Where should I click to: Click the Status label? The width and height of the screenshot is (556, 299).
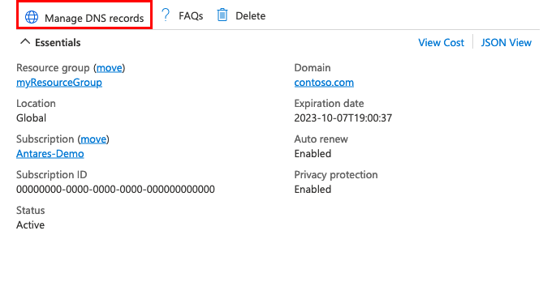pyautogui.click(x=31, y=211)
